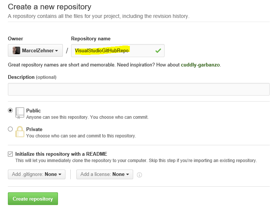Viewport: 275px width, 211px height.
Task: Focus the Description text field
Action: pyautogui.click(x=138, y=89)
